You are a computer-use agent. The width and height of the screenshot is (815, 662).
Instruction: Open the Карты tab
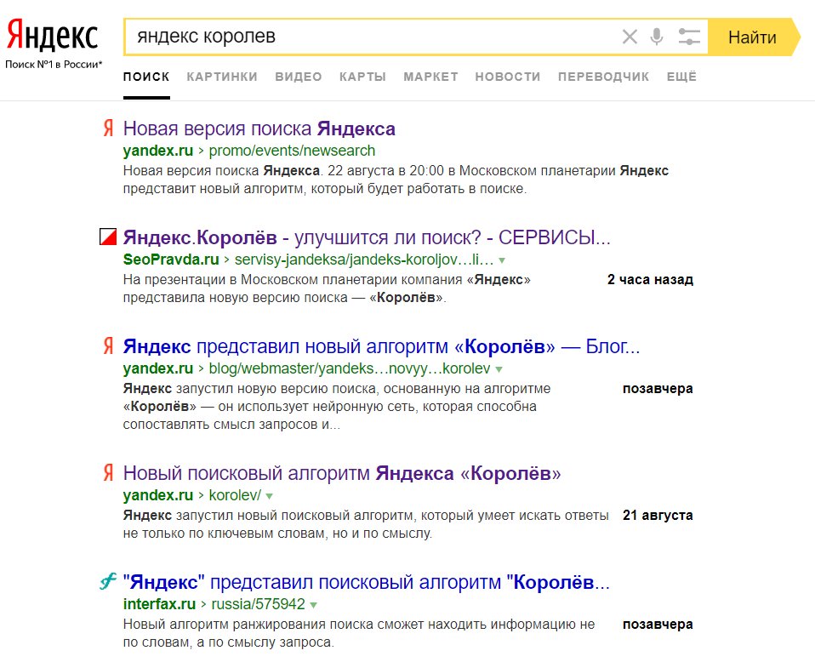pyautogui.click(x=362, y=77)
